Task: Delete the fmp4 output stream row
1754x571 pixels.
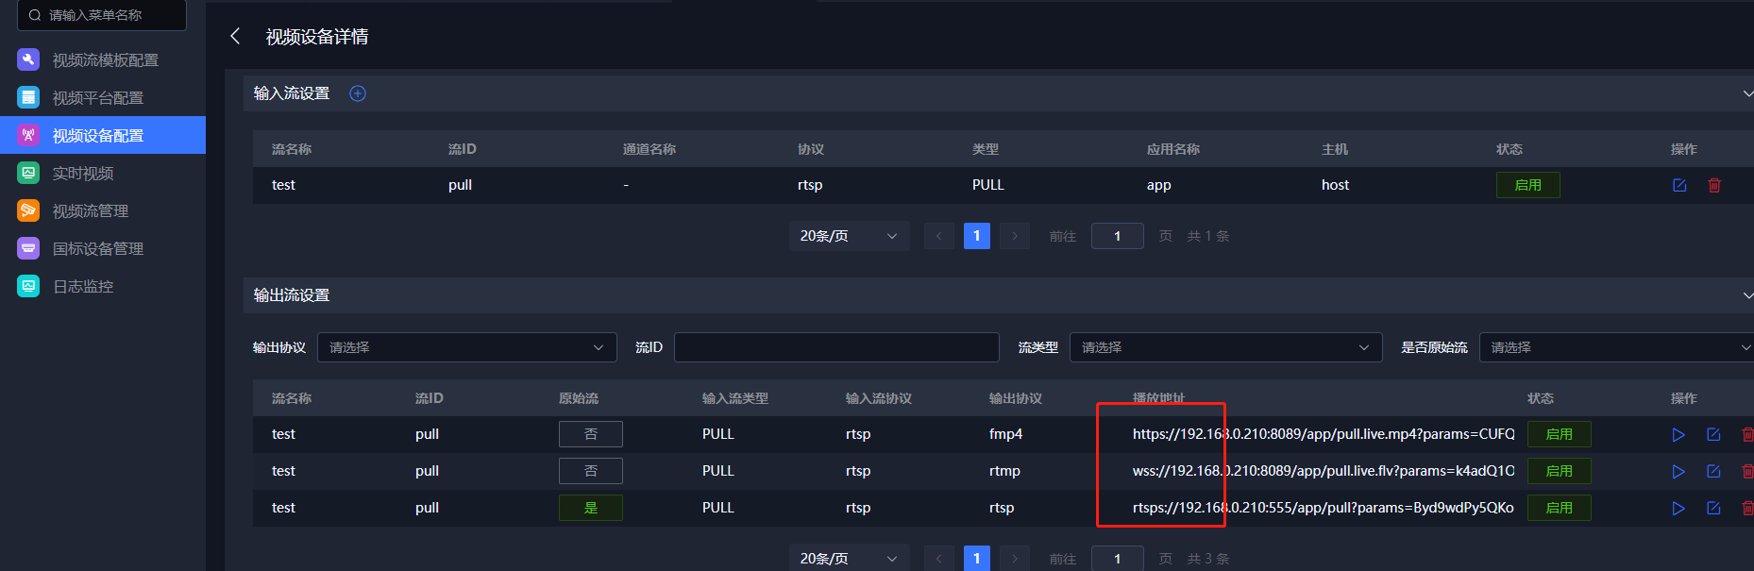Action: click(1747, 434)
